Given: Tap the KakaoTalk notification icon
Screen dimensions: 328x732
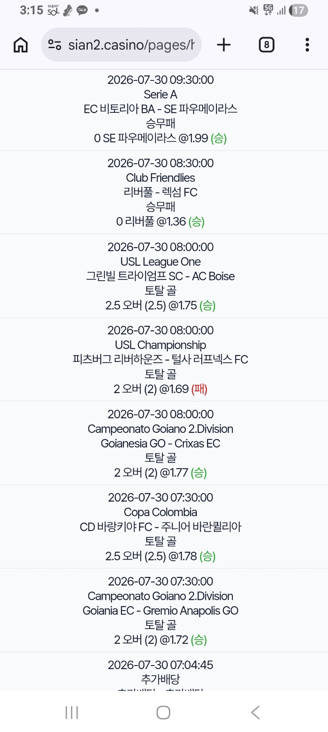Looking at the screenshot, I should click(82, 10).
